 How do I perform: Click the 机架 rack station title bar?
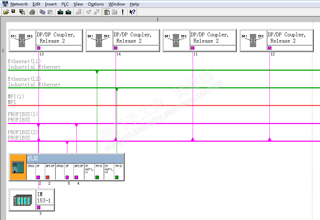pos(75,158)
